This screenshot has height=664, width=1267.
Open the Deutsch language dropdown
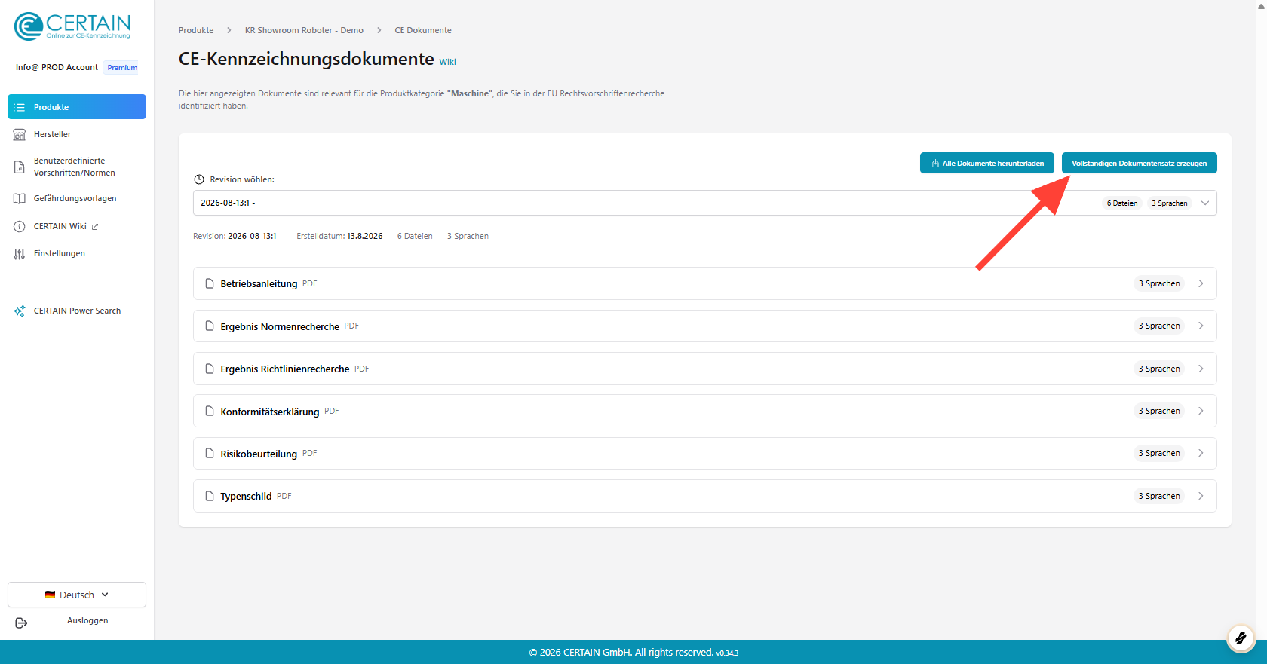point(77,595)
